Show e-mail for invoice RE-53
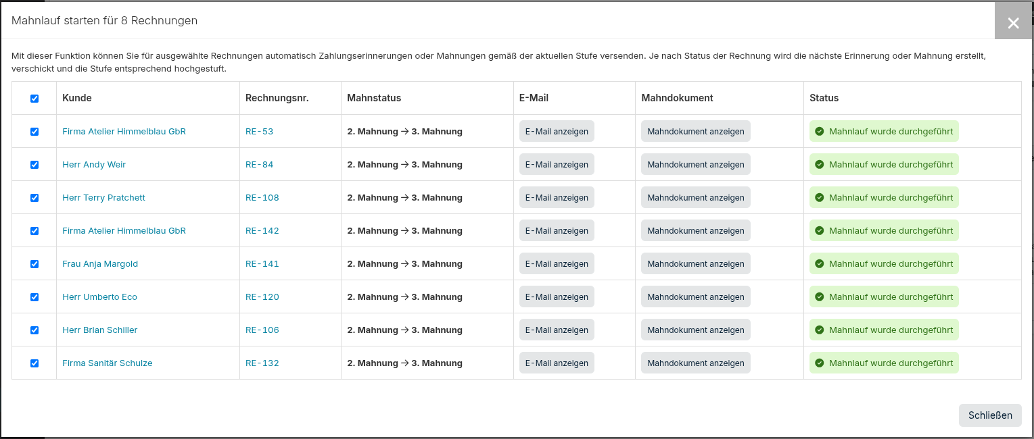 (557, 132)
